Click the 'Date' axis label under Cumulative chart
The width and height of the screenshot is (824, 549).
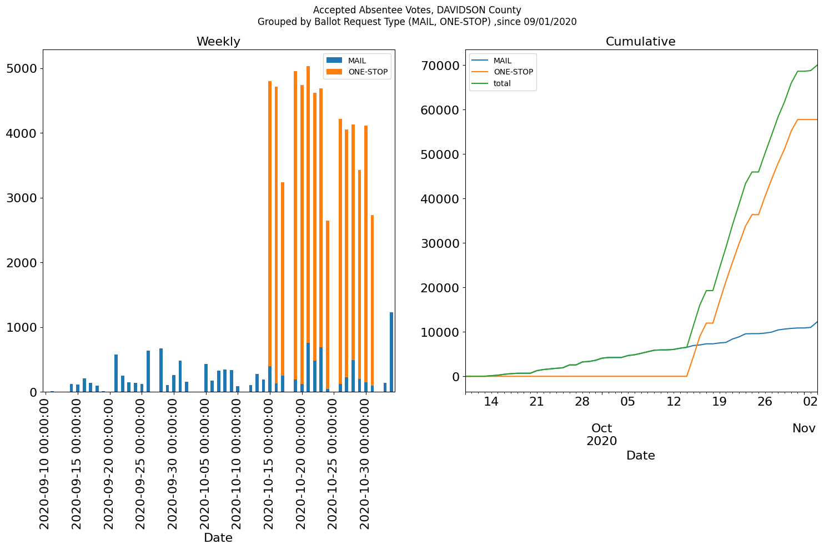click(x=640, y=456)
